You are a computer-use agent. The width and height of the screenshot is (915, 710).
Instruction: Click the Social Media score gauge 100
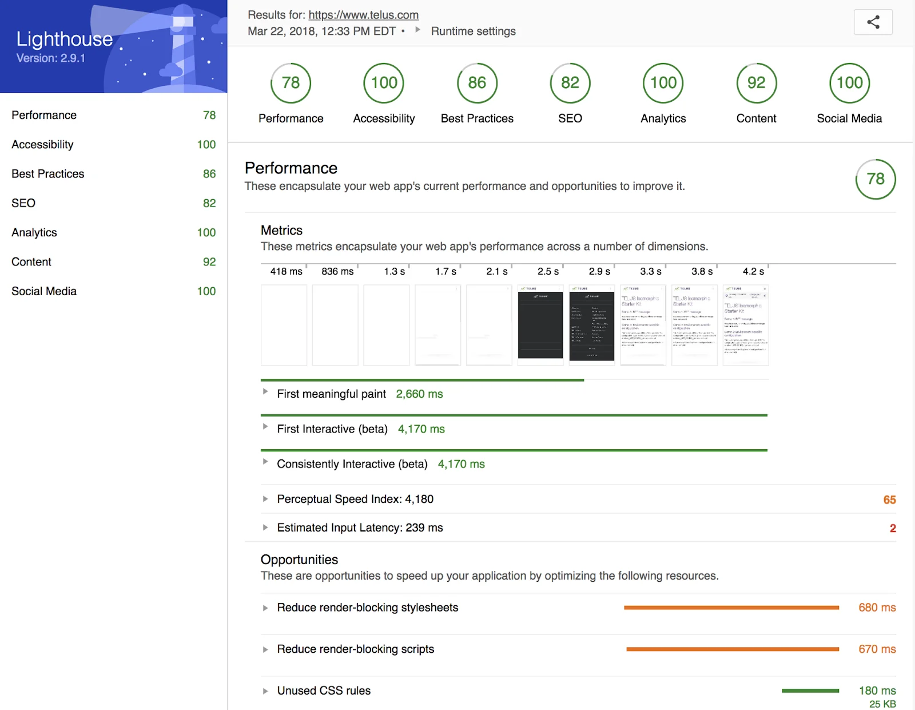[x=850, y=83]
